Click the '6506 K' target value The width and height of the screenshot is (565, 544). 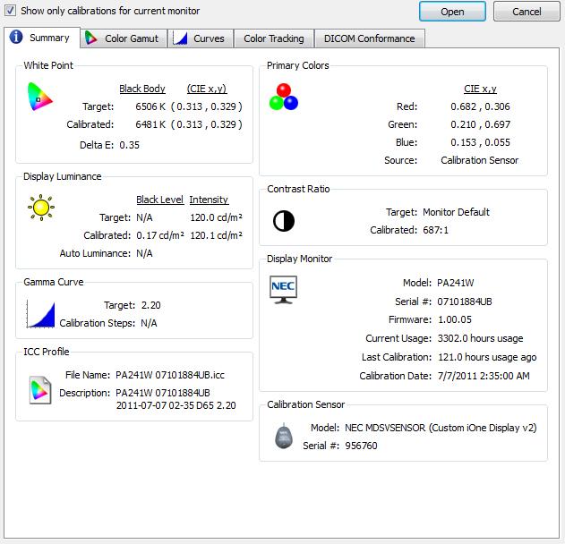[x=150, y=106]
